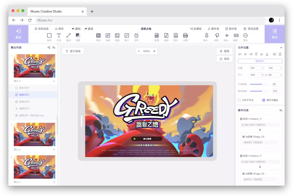Click the 热区 hotspot tool icon
293x196 pixels.
click(x=98, y=35)
